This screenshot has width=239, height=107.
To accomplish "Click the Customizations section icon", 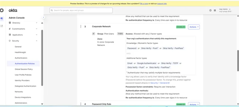I will (x=10, y=29).
